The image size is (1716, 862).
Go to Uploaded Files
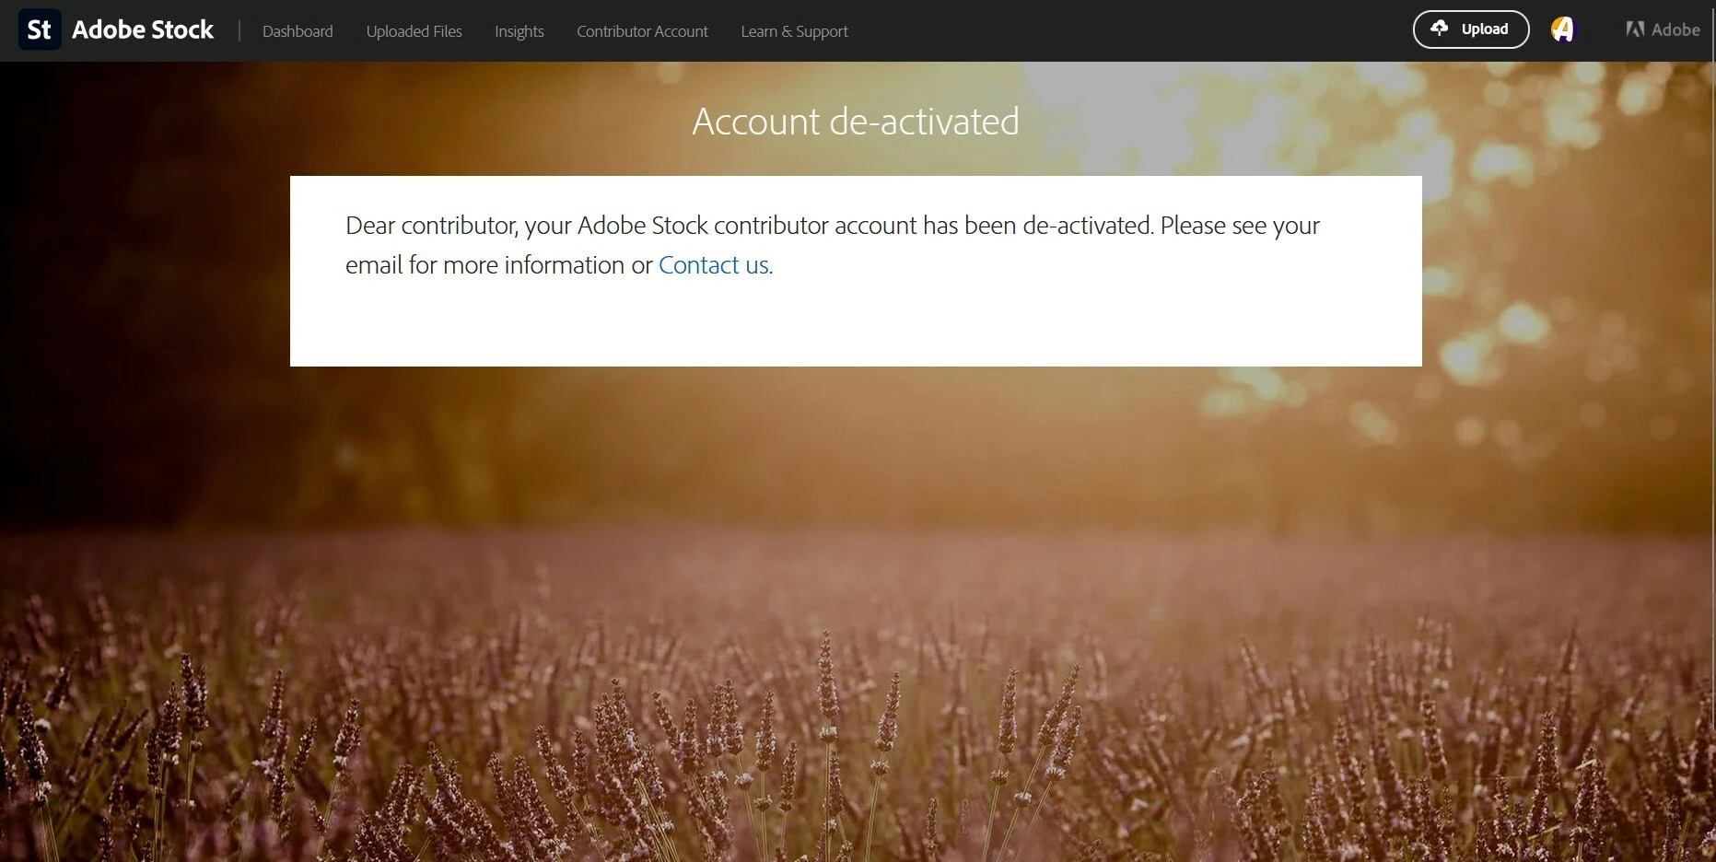414,31
